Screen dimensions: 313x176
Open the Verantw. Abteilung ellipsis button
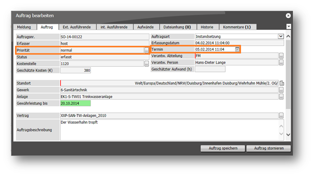[281, 56]
